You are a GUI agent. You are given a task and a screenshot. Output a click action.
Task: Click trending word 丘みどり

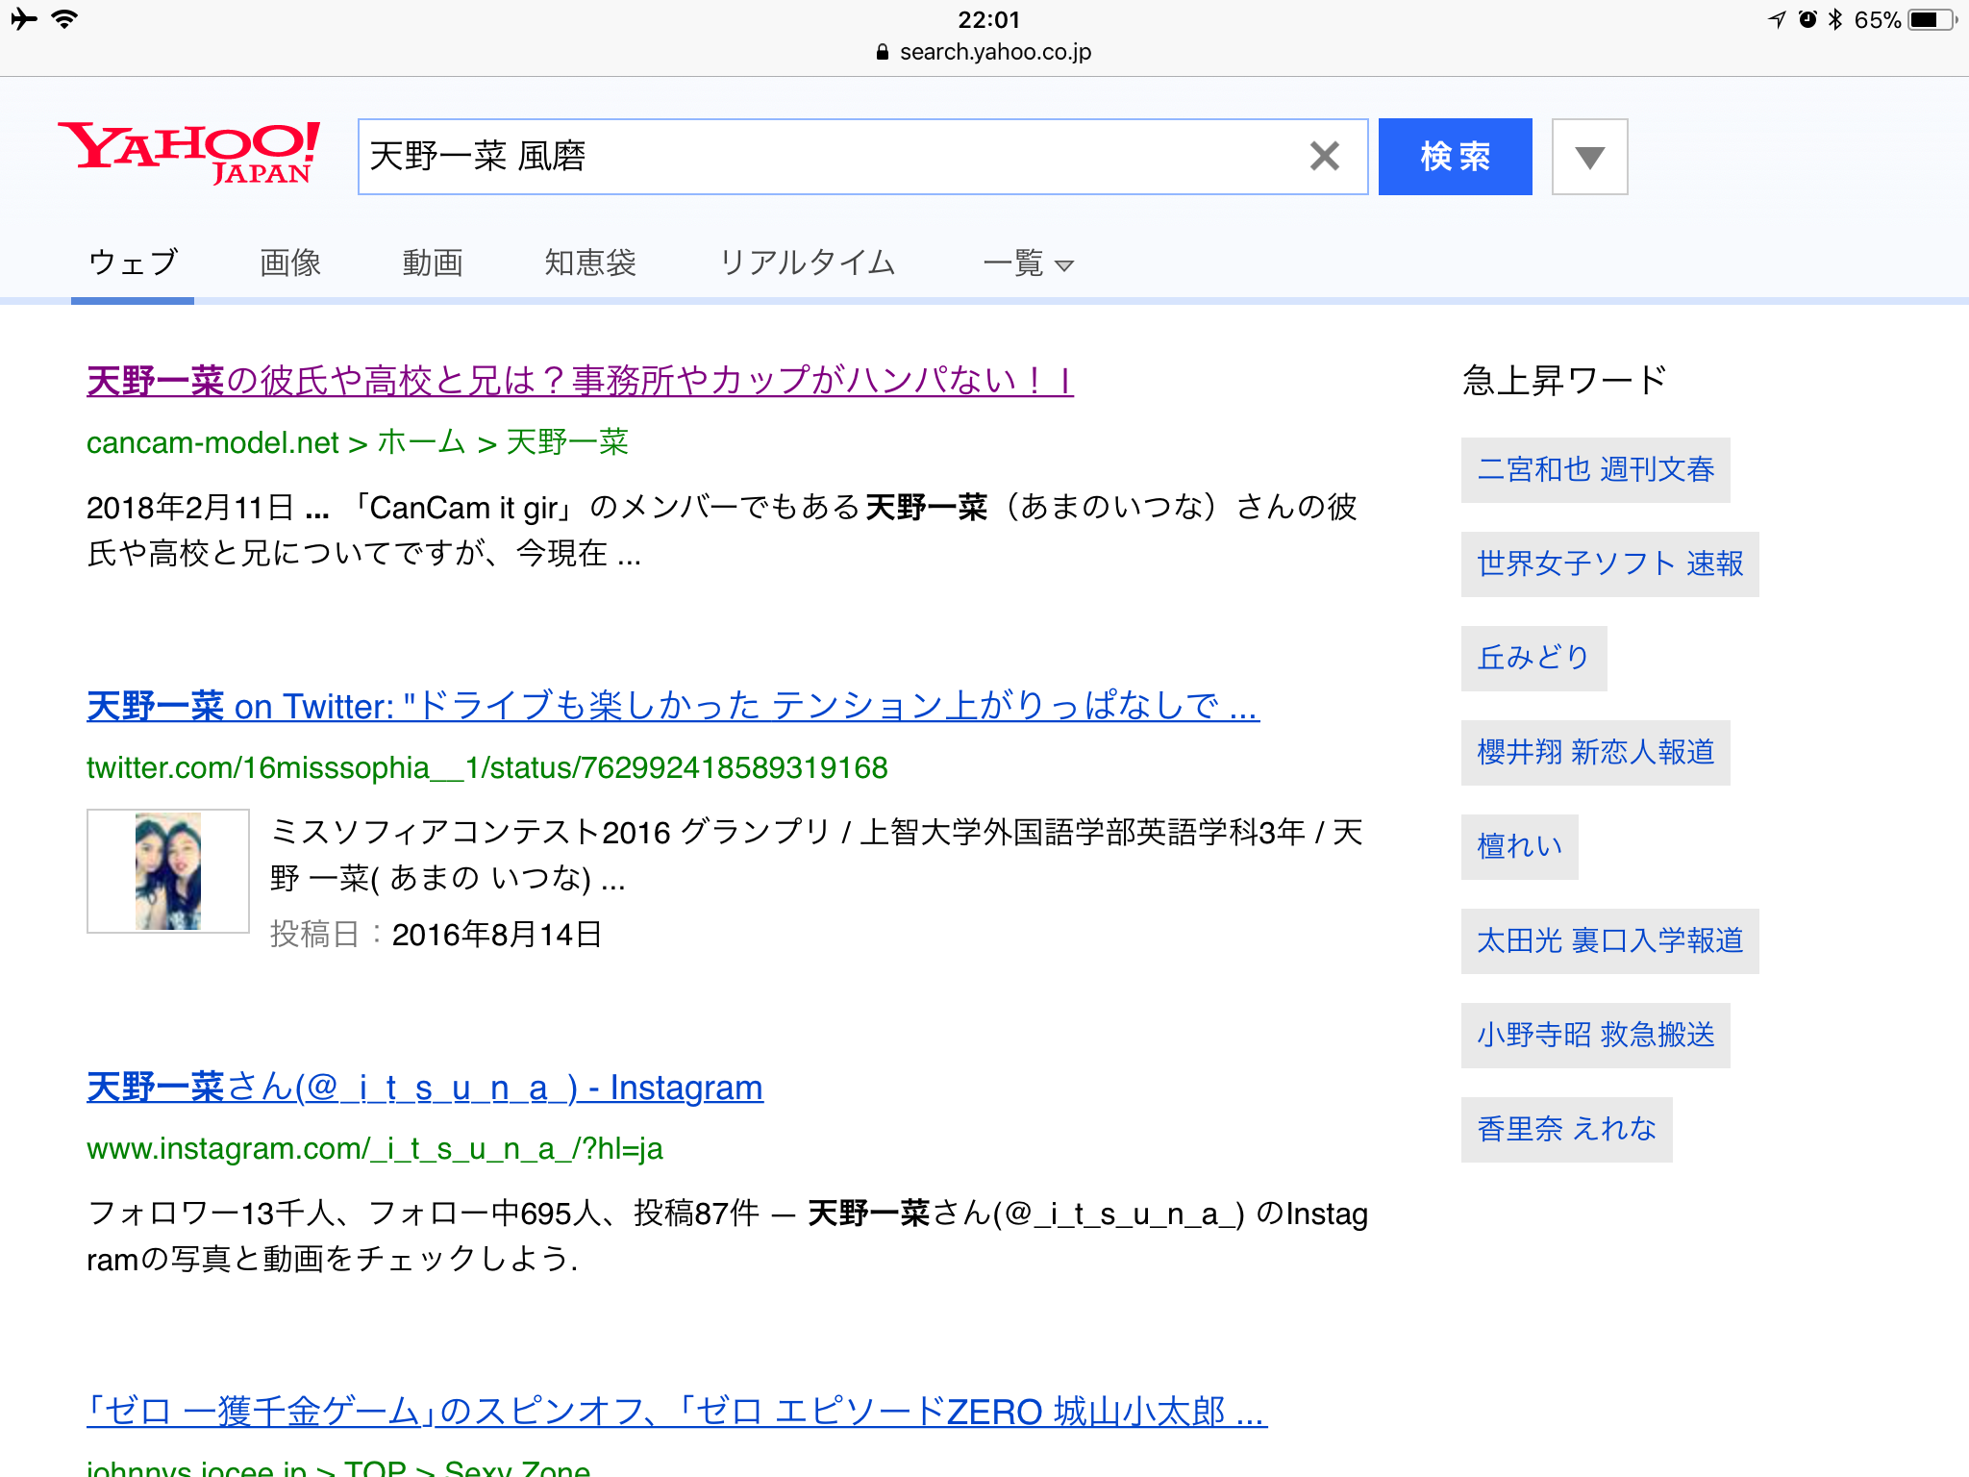(x=1534, y=658)
